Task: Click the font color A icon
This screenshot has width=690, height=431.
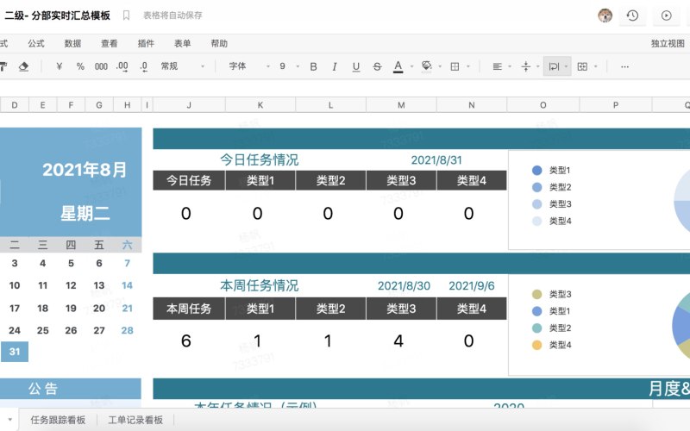Action: click(x=398, y=66)
